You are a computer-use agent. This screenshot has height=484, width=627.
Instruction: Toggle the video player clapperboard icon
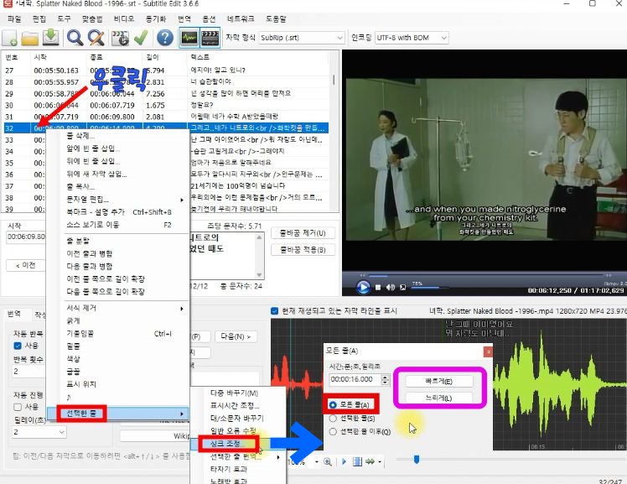210,38
